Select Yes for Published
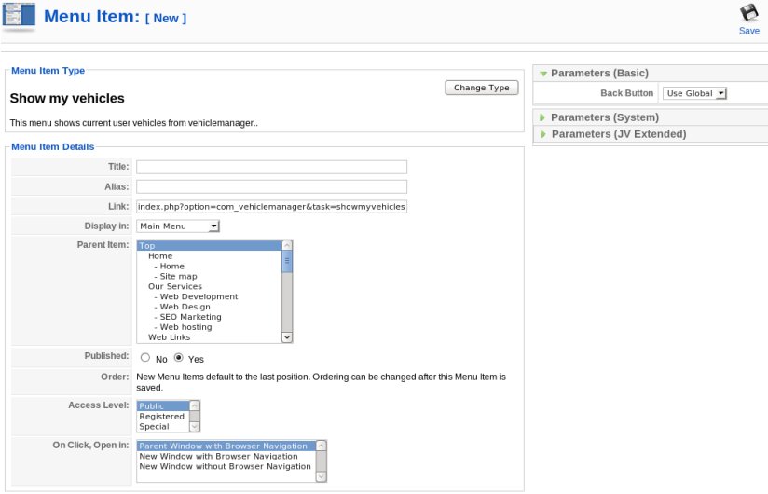This screenshot has width=768, height=494. [179, 357]
